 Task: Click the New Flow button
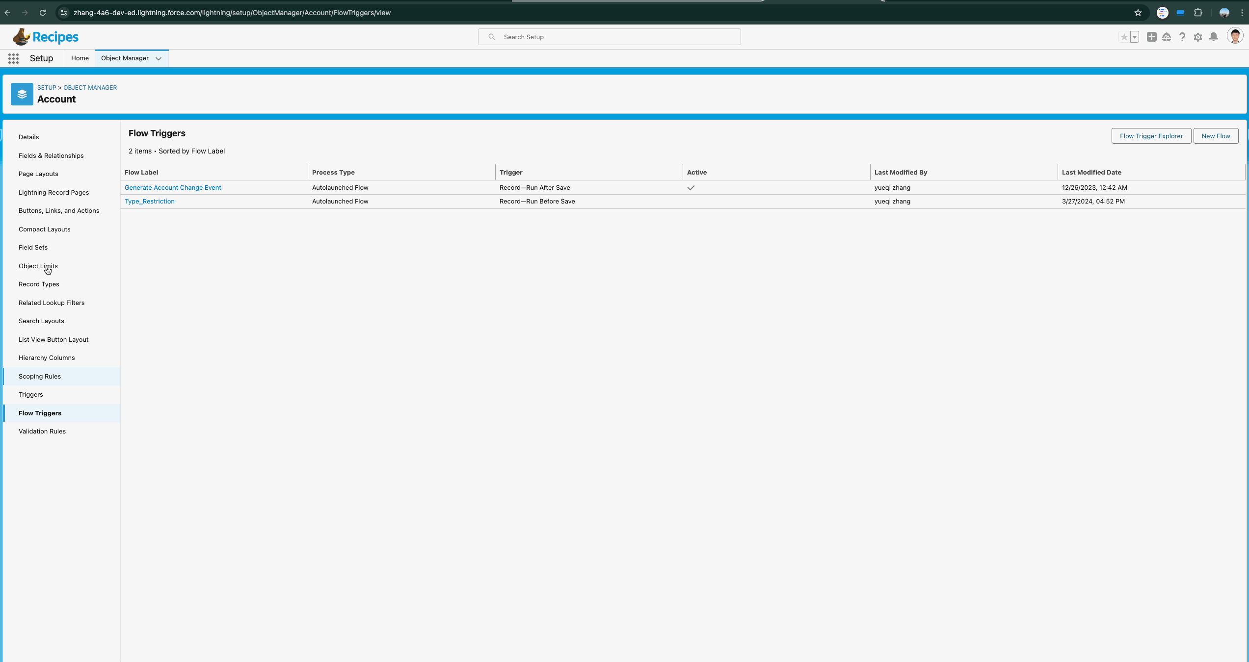pyautogui.click(x=1216, y=136)
